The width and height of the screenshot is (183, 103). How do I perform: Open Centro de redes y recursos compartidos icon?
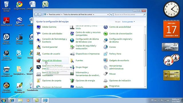72,34
